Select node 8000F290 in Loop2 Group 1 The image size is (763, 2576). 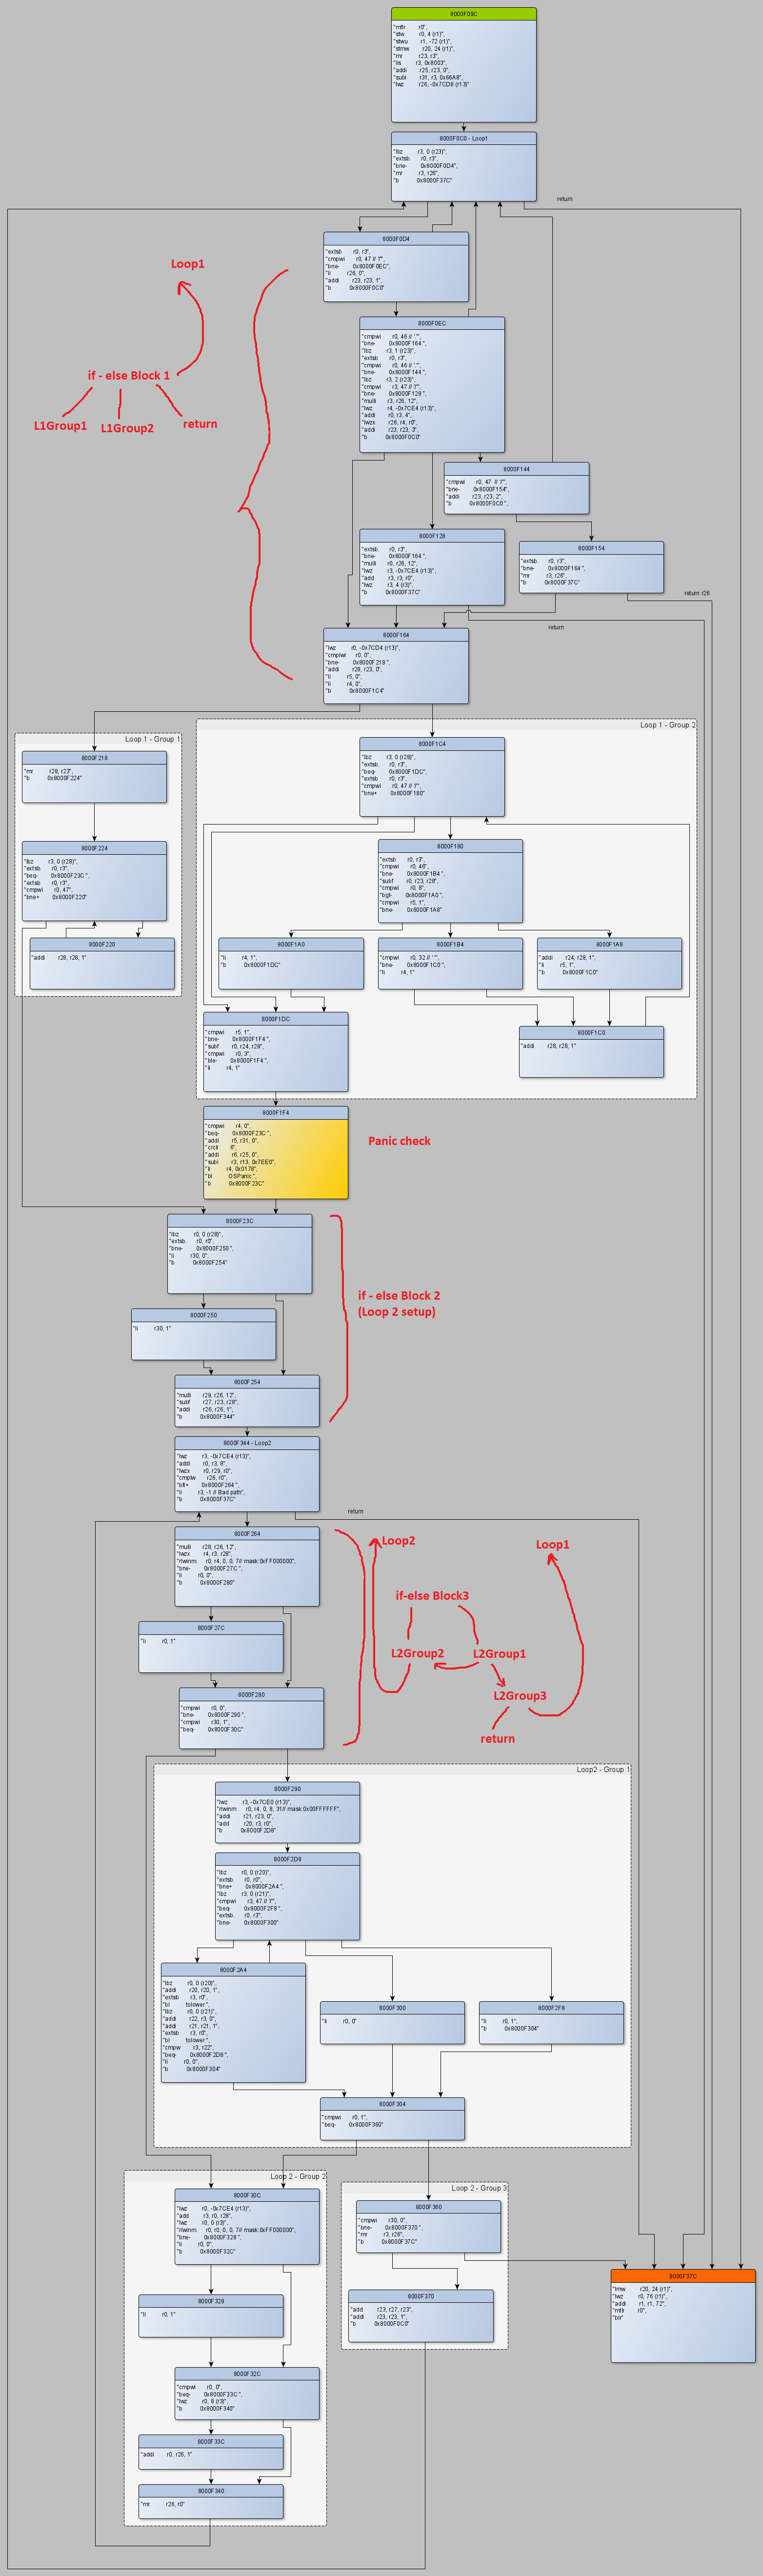(287, 1812)
